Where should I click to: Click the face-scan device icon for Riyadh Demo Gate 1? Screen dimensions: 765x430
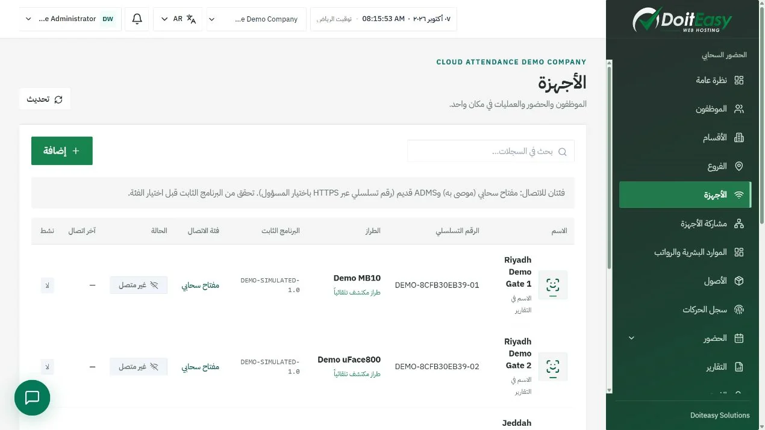coord(552,285)
